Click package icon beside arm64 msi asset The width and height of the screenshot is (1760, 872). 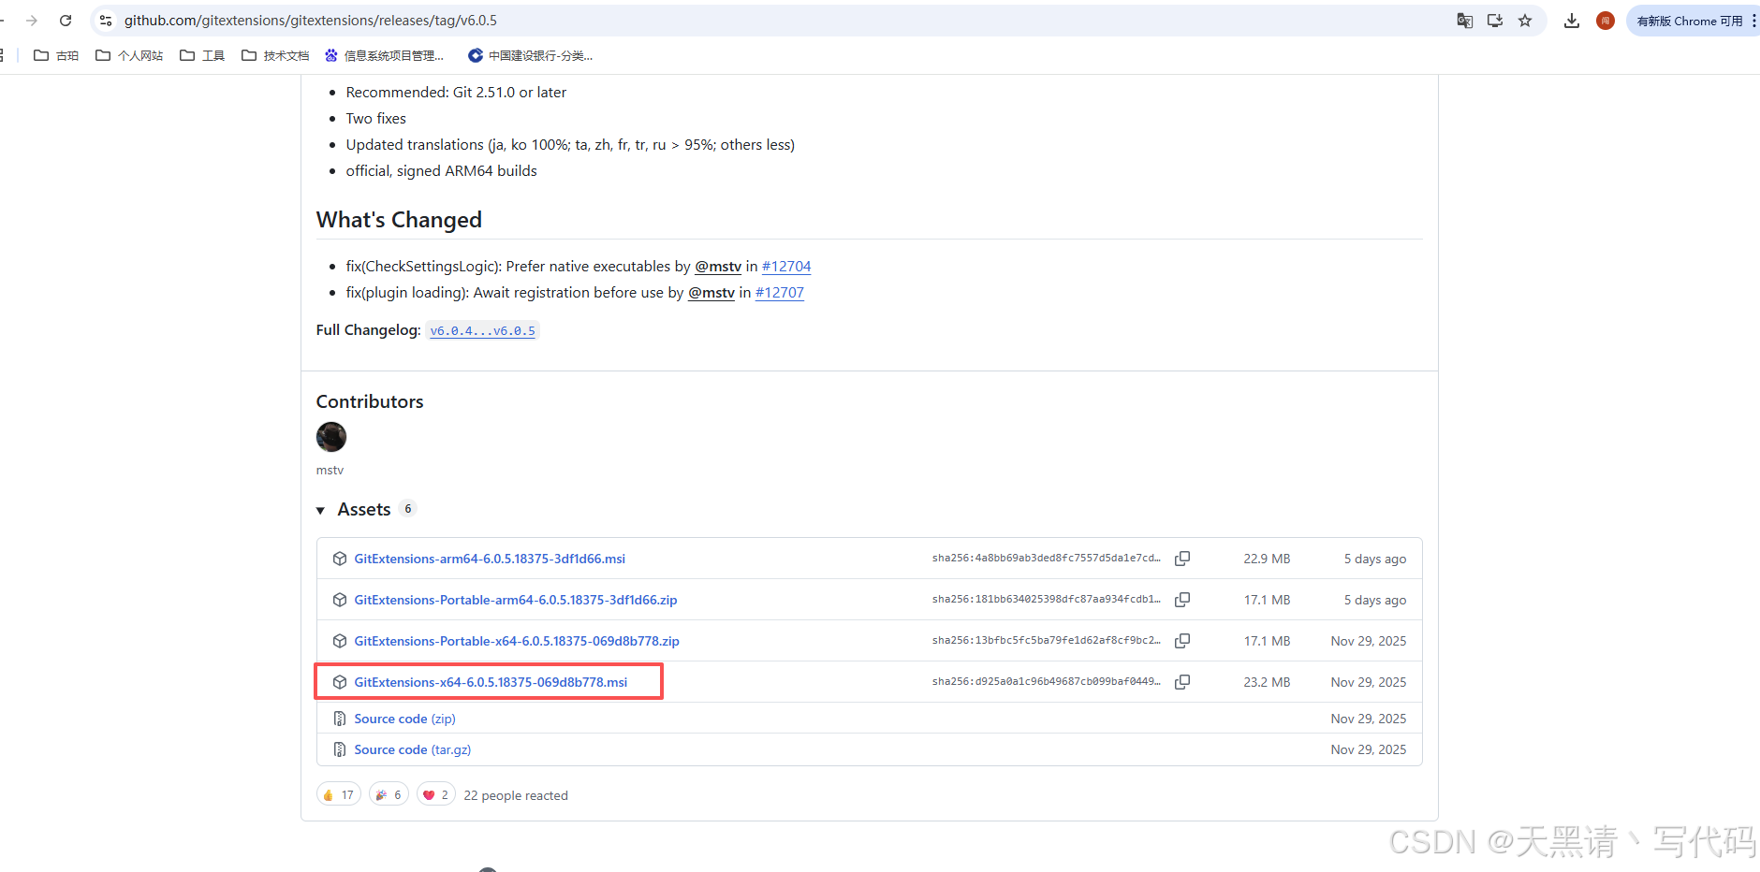tap(340, 559)
